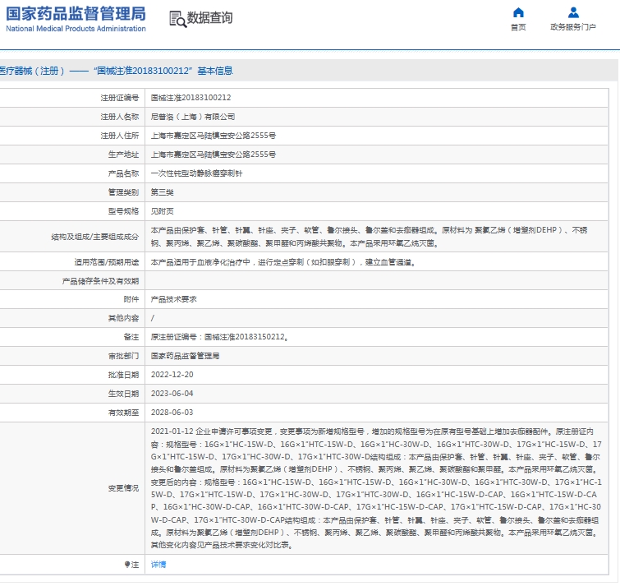The width and height of the screenshot is (620, 586).
Task: Click the 国家药品监督管理局 logo
Action: [76, 19]
